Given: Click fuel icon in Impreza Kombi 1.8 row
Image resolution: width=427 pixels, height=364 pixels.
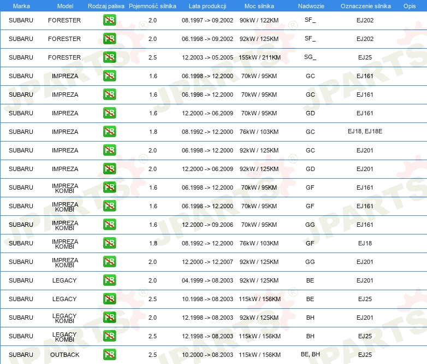Looking at the screenshot, I should (x=109, y=243).
